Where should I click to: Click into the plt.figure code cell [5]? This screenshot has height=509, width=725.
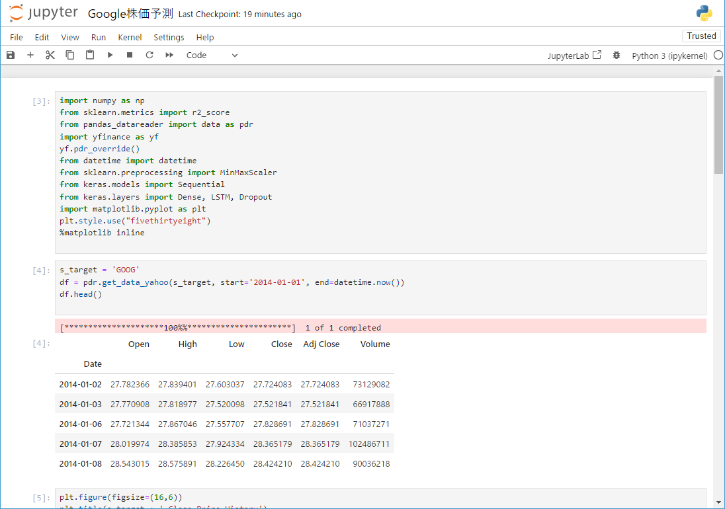(x=380, y=499)
